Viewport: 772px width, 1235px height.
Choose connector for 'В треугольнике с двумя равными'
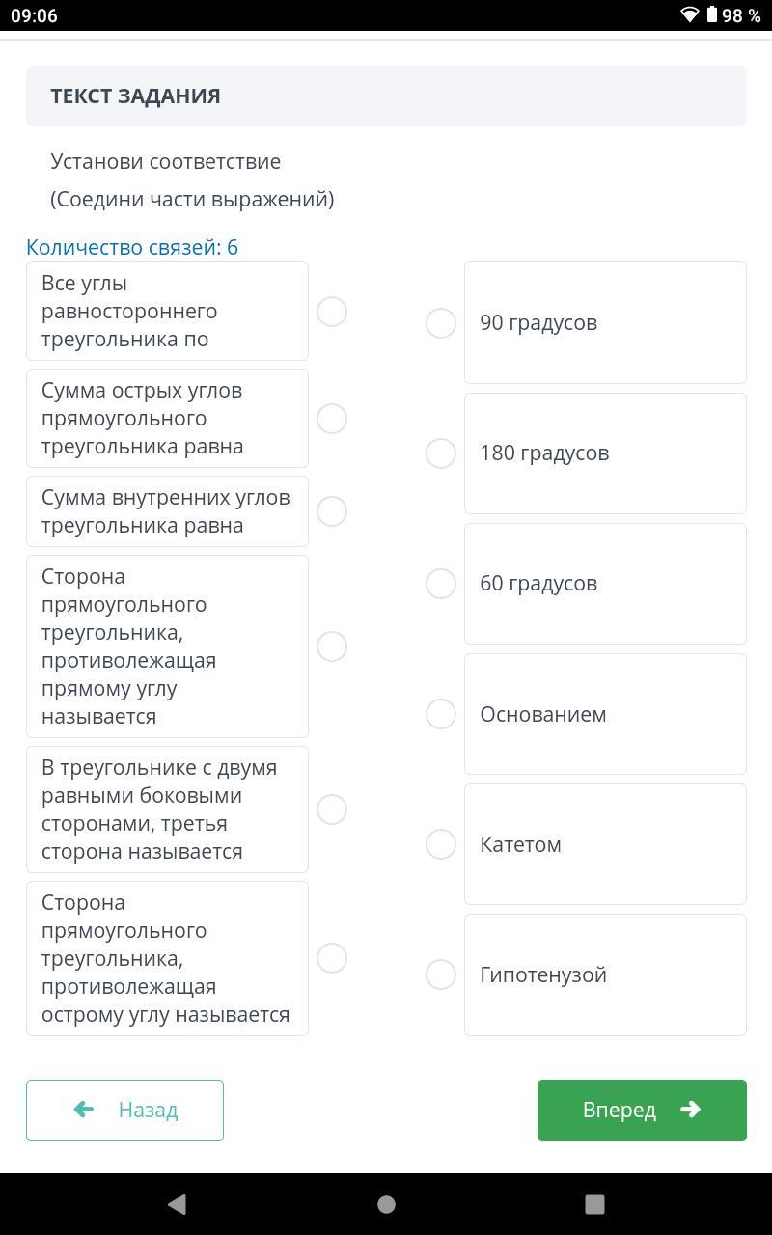pos(332,810)
